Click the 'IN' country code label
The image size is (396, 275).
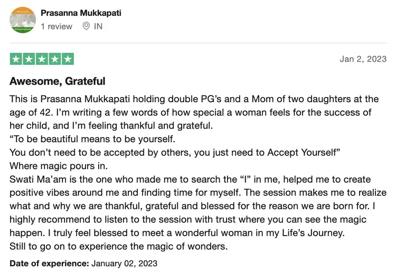(x=98, y=26)
